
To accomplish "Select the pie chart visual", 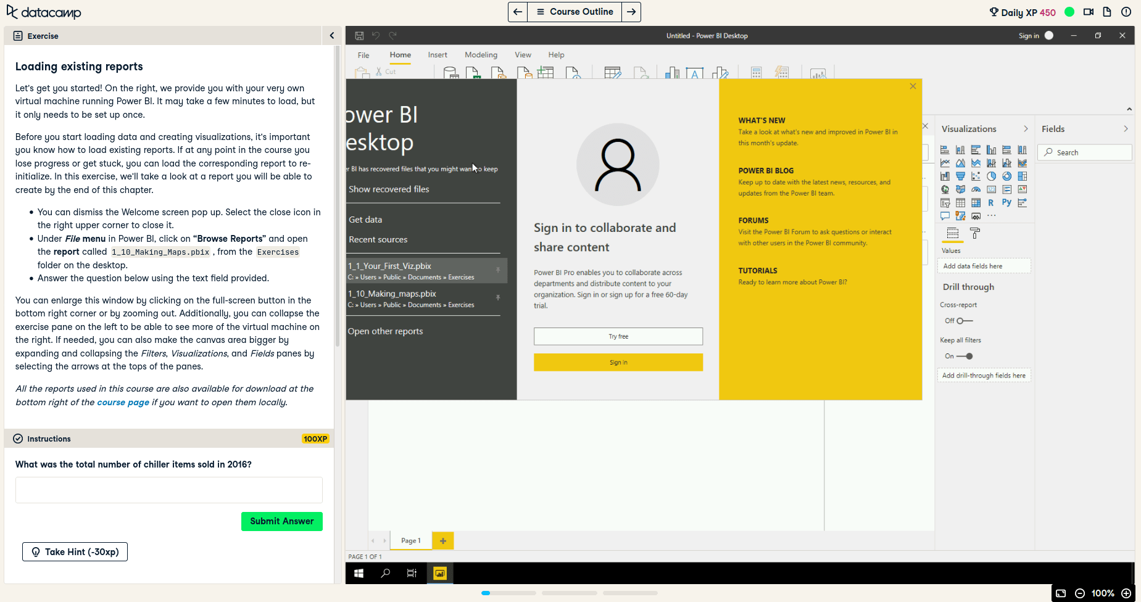I will tap(991, 176).
